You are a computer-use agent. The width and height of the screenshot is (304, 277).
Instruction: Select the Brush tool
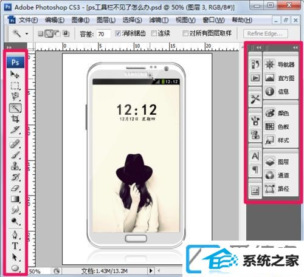15,155
